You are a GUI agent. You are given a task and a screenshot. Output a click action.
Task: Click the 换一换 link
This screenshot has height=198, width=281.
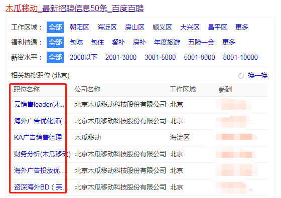click(x=258, y=75)
